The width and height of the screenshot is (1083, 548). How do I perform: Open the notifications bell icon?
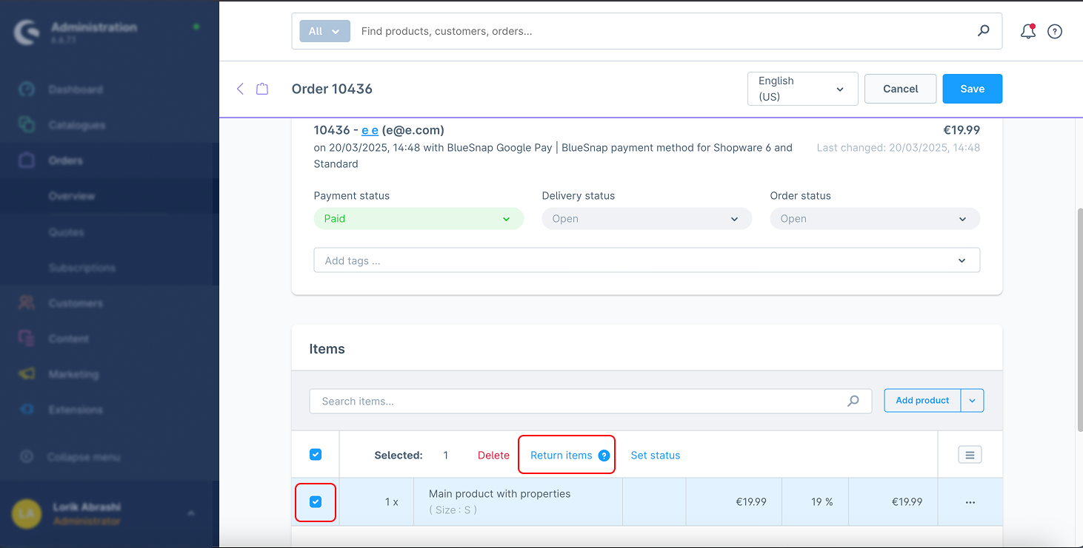tap(1027, 31)
